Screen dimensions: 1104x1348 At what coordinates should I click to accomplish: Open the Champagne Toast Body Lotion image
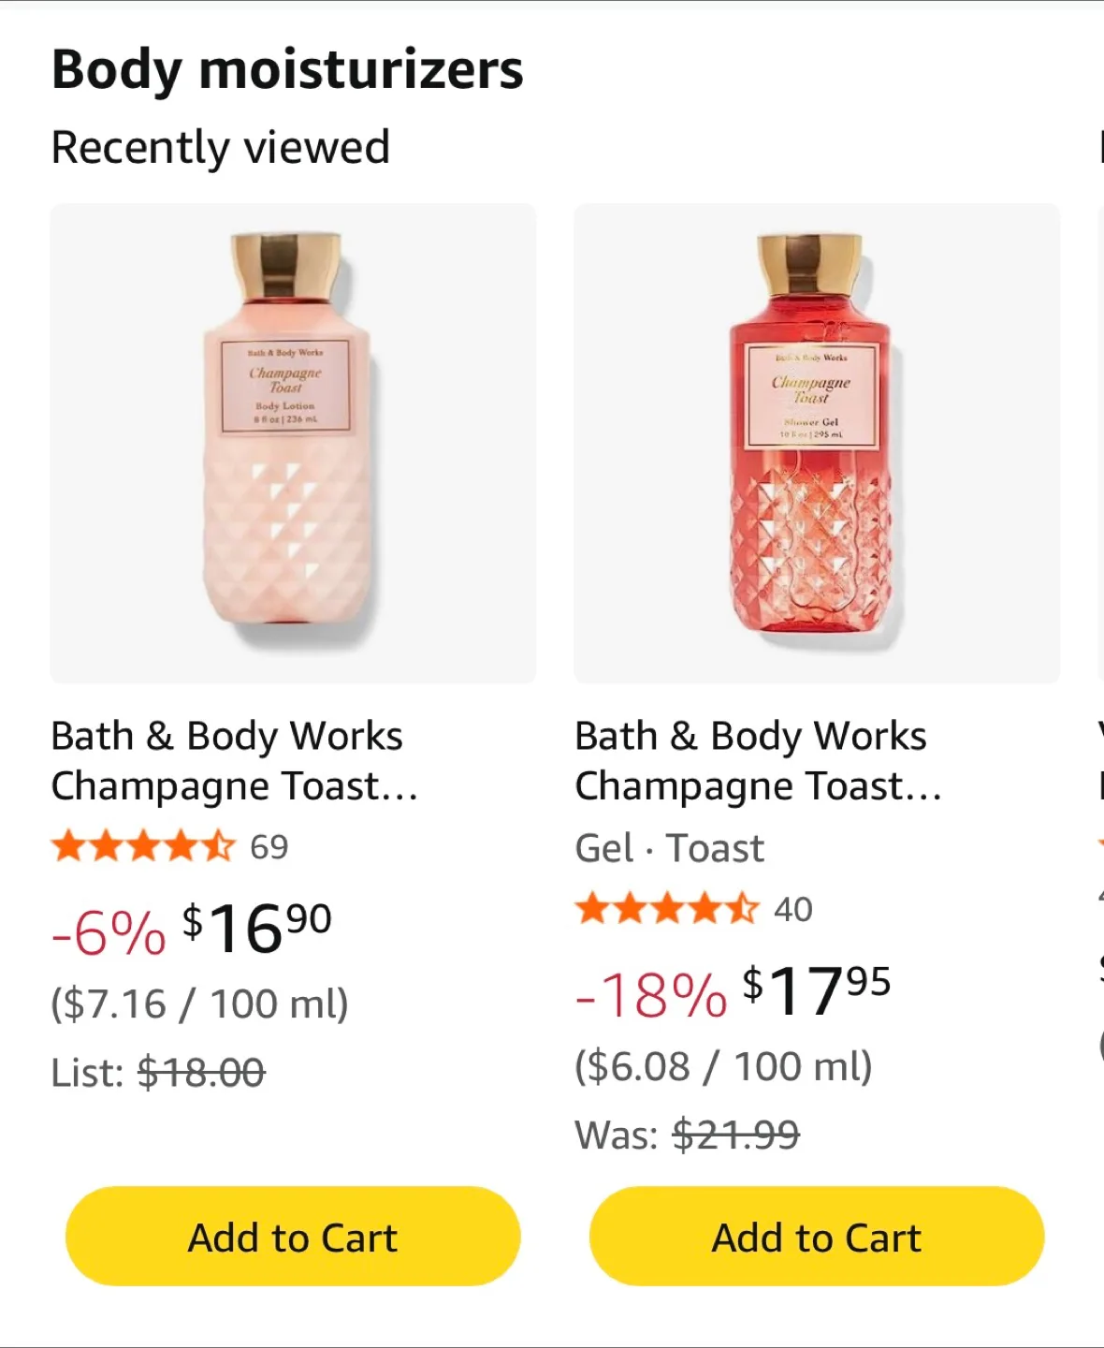pyautogui.click(x=293, y=443)
